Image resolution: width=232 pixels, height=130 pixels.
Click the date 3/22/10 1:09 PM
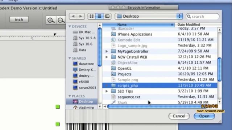[x=193, y=91]
